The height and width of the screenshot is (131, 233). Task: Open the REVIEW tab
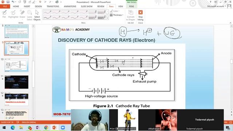tap(101, 7)
